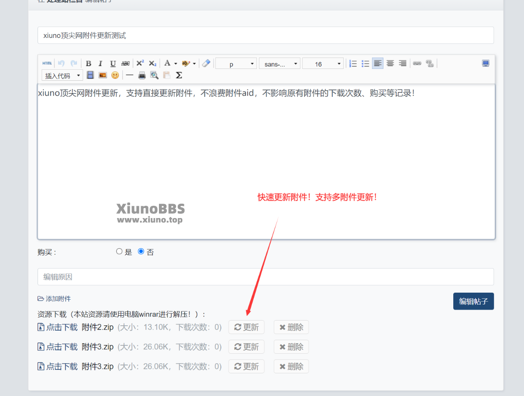This screenshot has height=396, width=524.
Task: Open the paragraph format 'p' dropdown
Action: click(236, 64)
